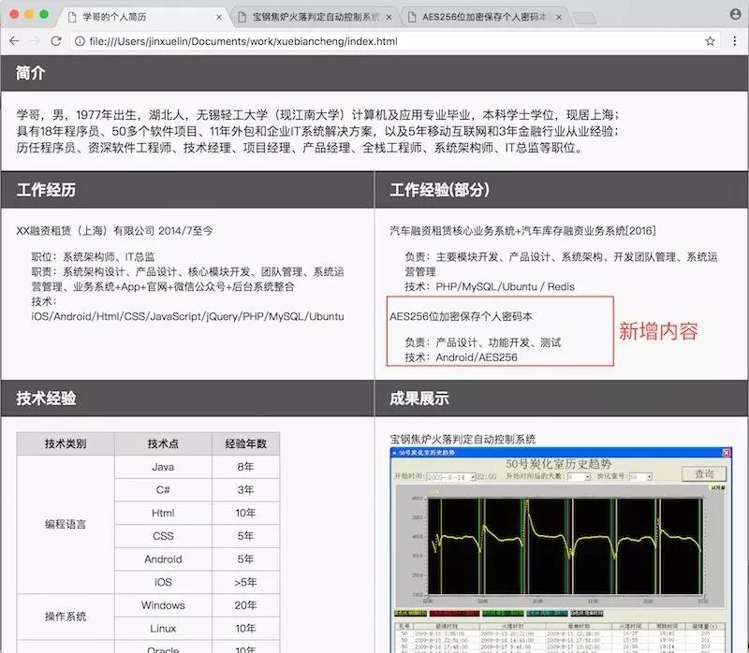Click the favicon on the 宝钢焦炉 tab
Viewport: 749px width, 653px height.
(x=243, y=15)
